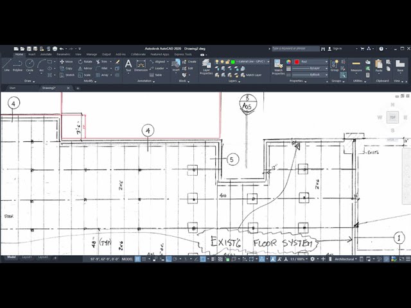
Task: Expand the Draw panel
Action: [x=30, y=81]
